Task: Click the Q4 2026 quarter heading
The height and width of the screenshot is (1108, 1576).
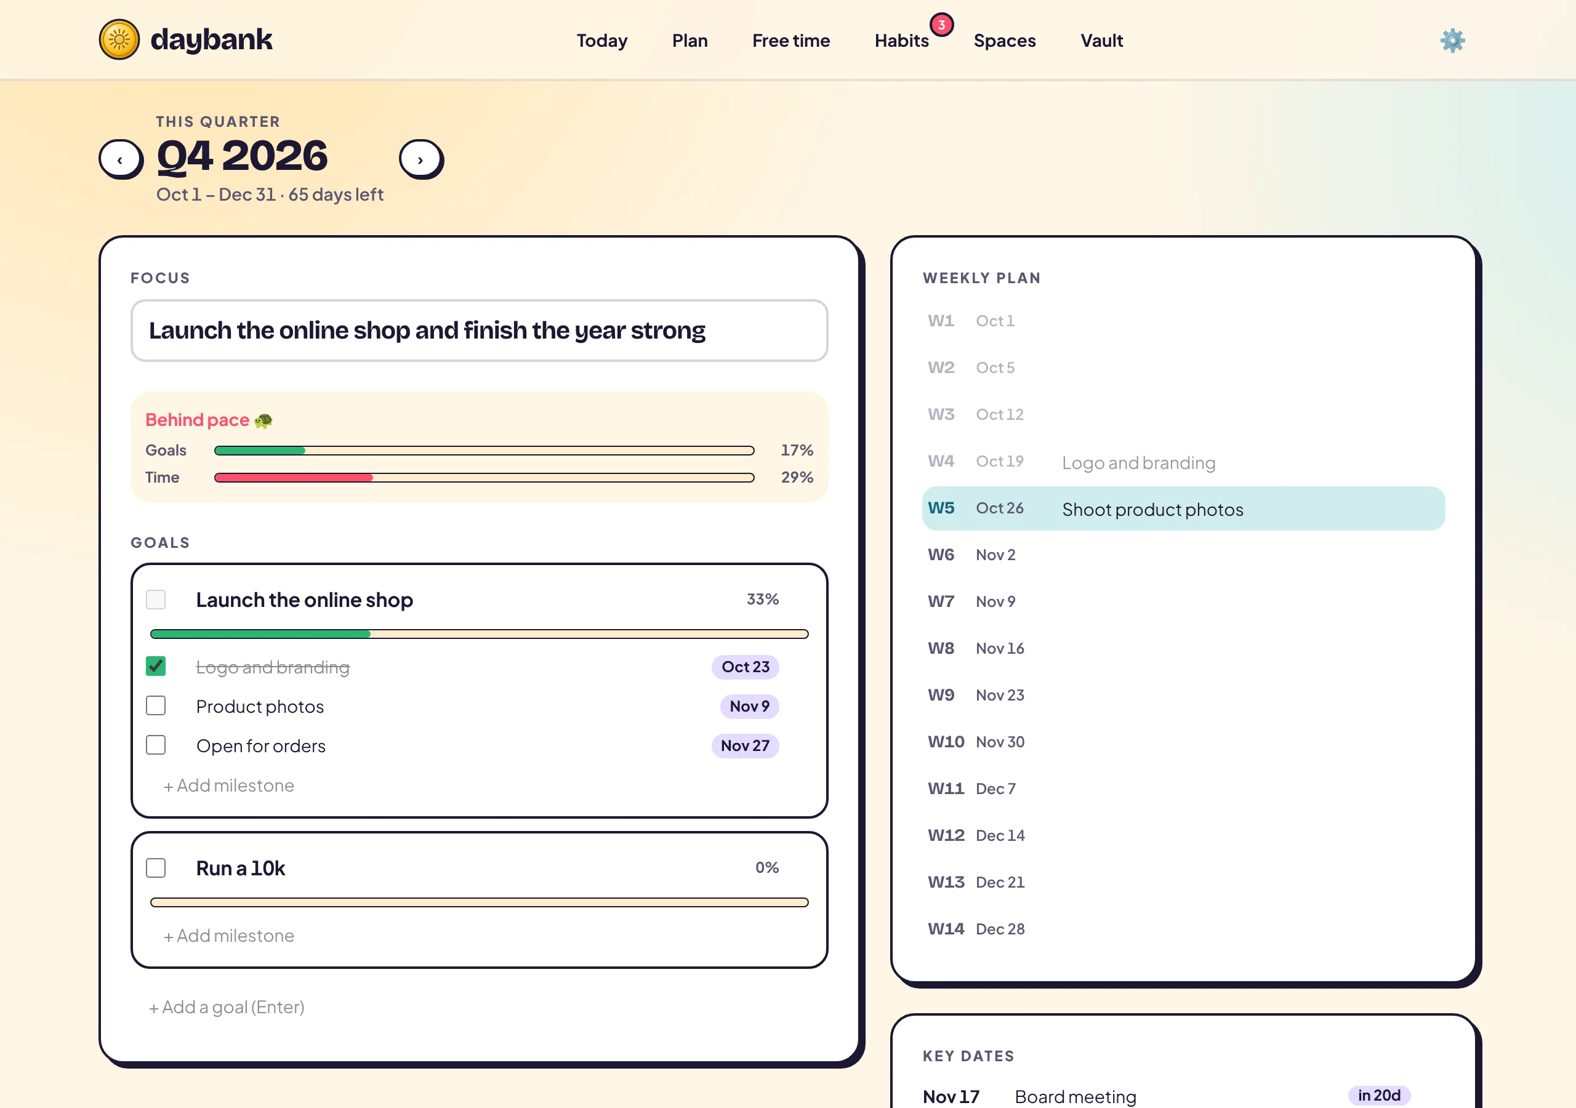Action: click(x=243, y=156)
